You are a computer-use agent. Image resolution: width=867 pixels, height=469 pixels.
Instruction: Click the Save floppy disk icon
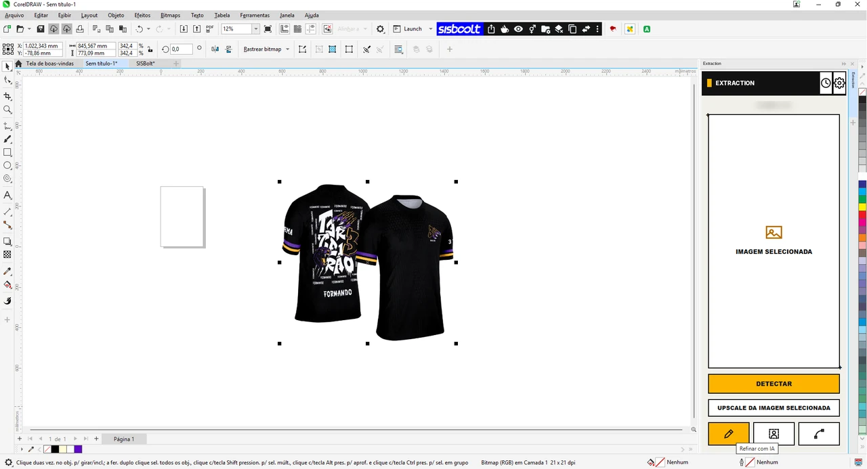tap(41, 29)
